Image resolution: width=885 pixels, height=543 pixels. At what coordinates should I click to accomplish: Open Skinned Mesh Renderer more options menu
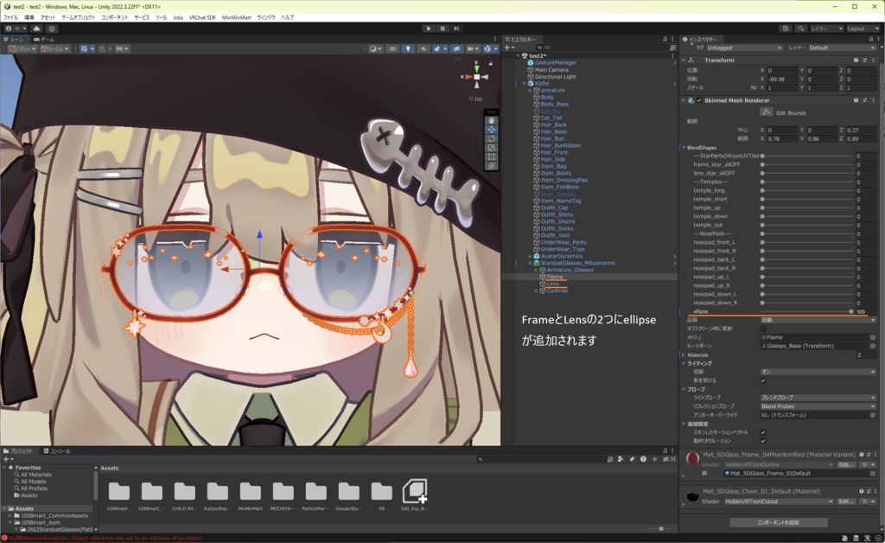(x=874, y=100)
